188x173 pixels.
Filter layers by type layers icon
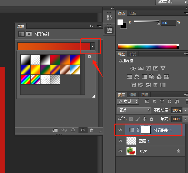coord(162,101)
